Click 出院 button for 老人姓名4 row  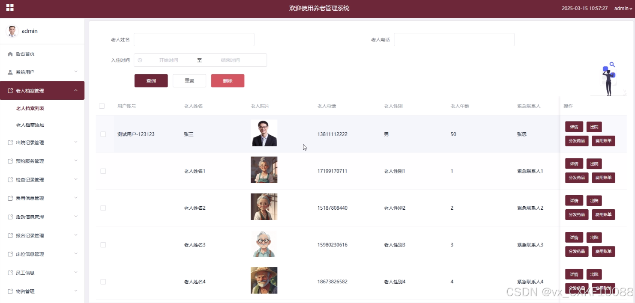pos(594,274)
